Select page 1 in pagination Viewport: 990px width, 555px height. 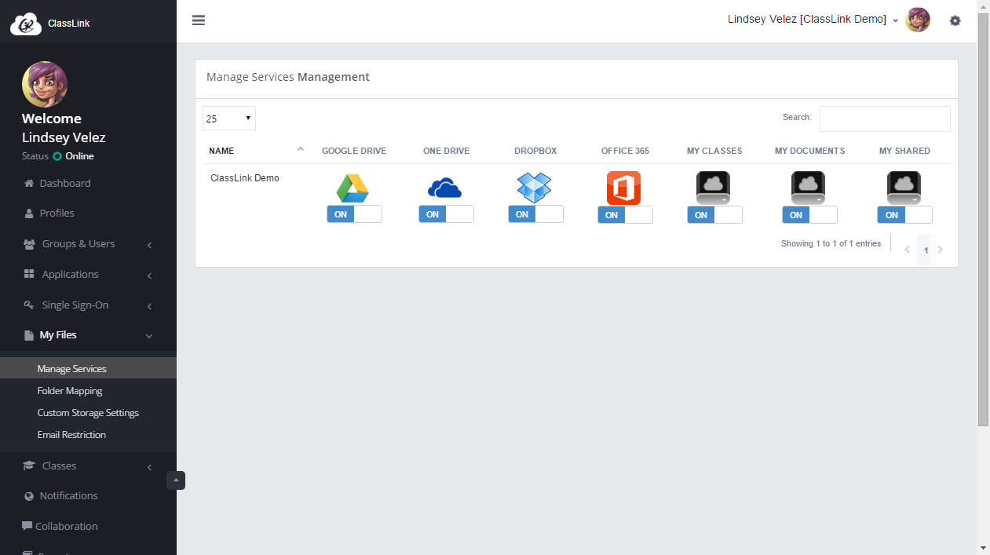pos(926,250)
